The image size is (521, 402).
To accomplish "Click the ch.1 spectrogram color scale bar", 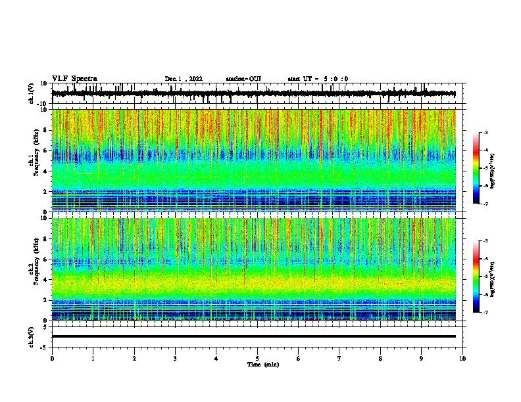I will click(476, 168).
